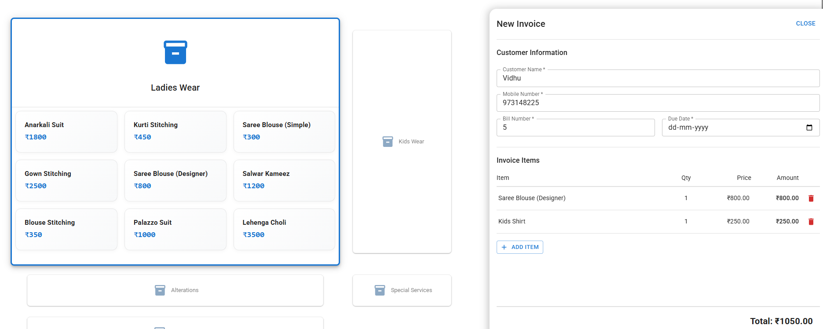Viewport: 823px width, 329px height.
Task: Click the Special Services category icon
Action: pos(380,290)
